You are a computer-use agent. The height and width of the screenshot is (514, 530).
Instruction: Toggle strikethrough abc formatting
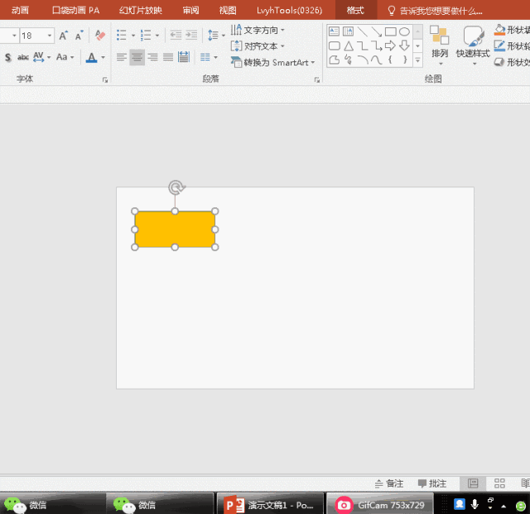23,57
